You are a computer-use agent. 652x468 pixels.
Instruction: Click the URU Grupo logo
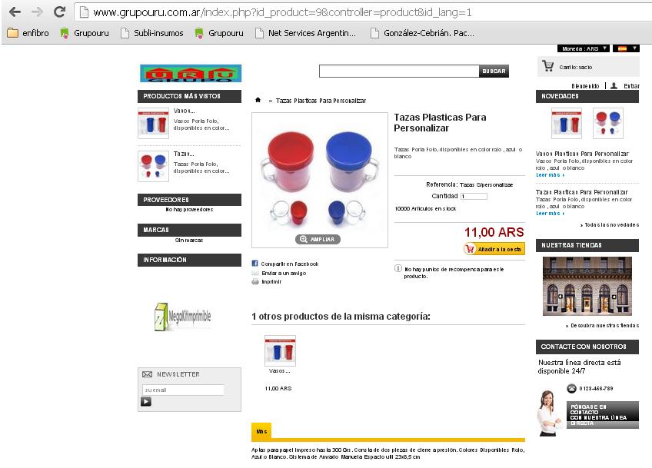click(x=191, y=74)
